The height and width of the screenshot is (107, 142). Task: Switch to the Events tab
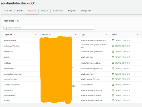click(20, 11)
